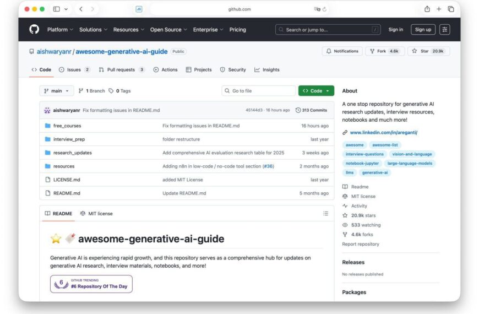479x314 pixels.
Task: Open the green Code dropdown
Action: click(x=316, y=91)
